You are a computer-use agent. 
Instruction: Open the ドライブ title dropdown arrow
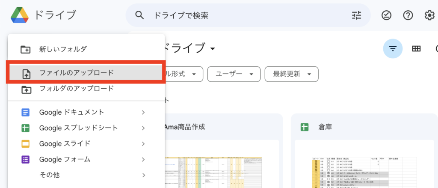tap(213, 49)
